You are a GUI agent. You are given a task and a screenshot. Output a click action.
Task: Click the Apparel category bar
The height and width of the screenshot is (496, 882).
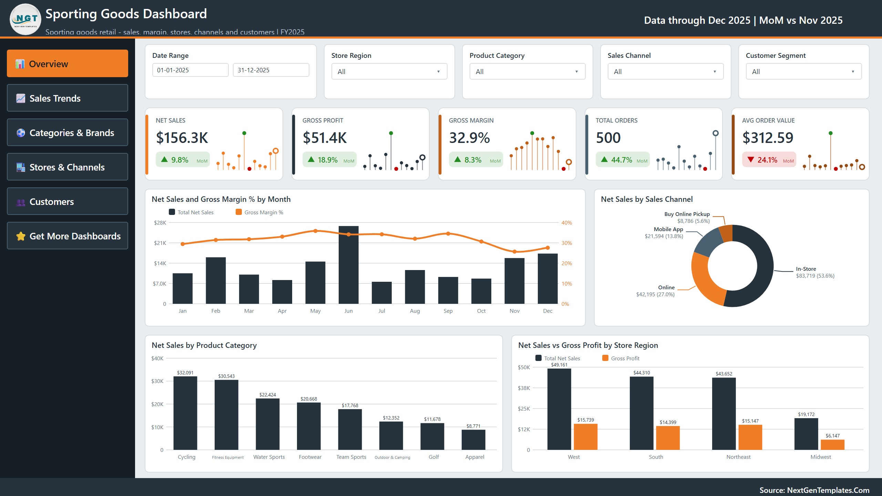pyautogui.click(x=473, y=440)
